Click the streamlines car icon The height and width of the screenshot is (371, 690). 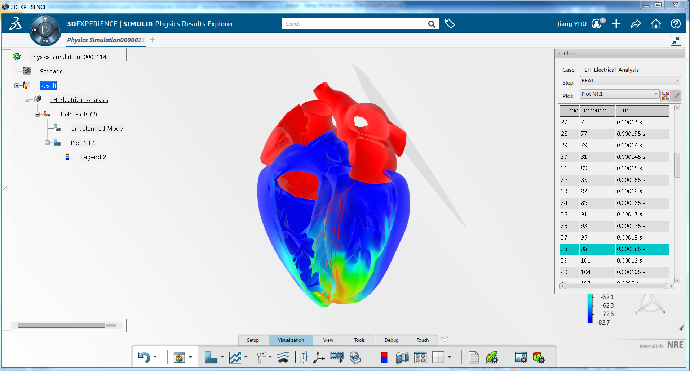[283, 357]
